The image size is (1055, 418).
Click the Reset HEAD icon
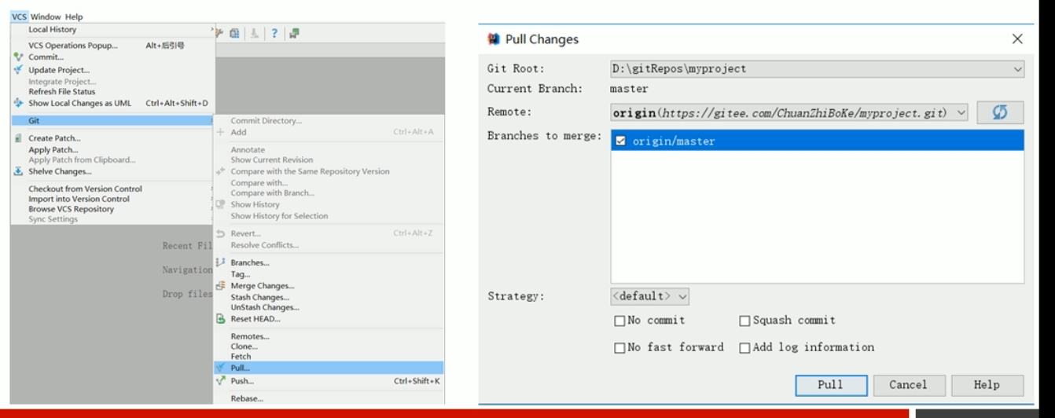pyautogui.click(x=221, y=319)
